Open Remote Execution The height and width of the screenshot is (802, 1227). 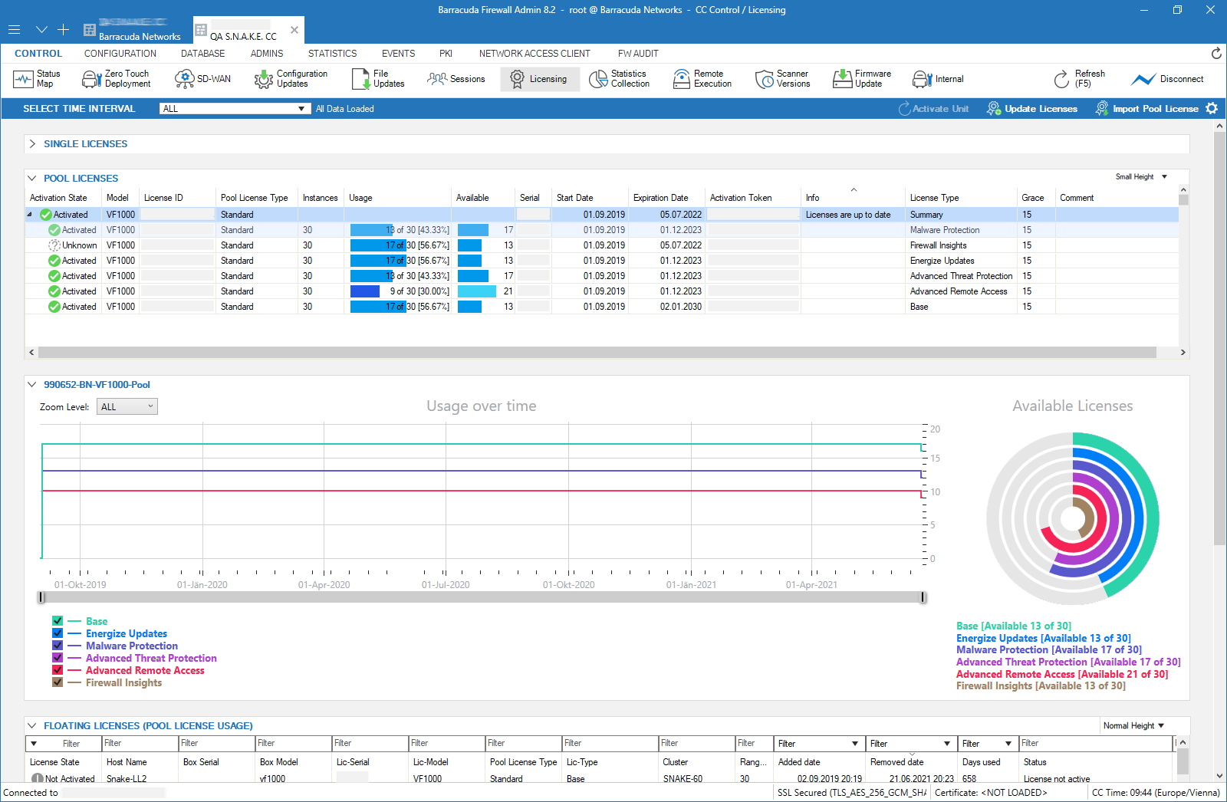coord(702,79)
